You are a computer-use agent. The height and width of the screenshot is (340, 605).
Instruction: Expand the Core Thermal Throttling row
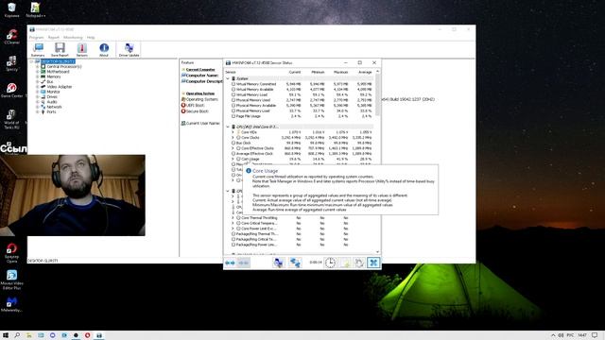(233, 218)
